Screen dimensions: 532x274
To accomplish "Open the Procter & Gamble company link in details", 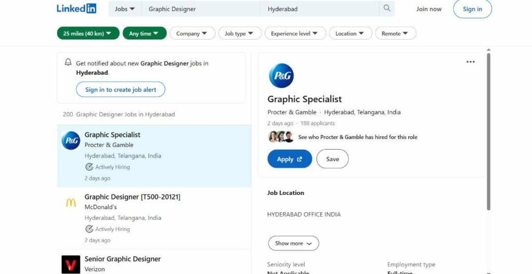I will point(292,112).
